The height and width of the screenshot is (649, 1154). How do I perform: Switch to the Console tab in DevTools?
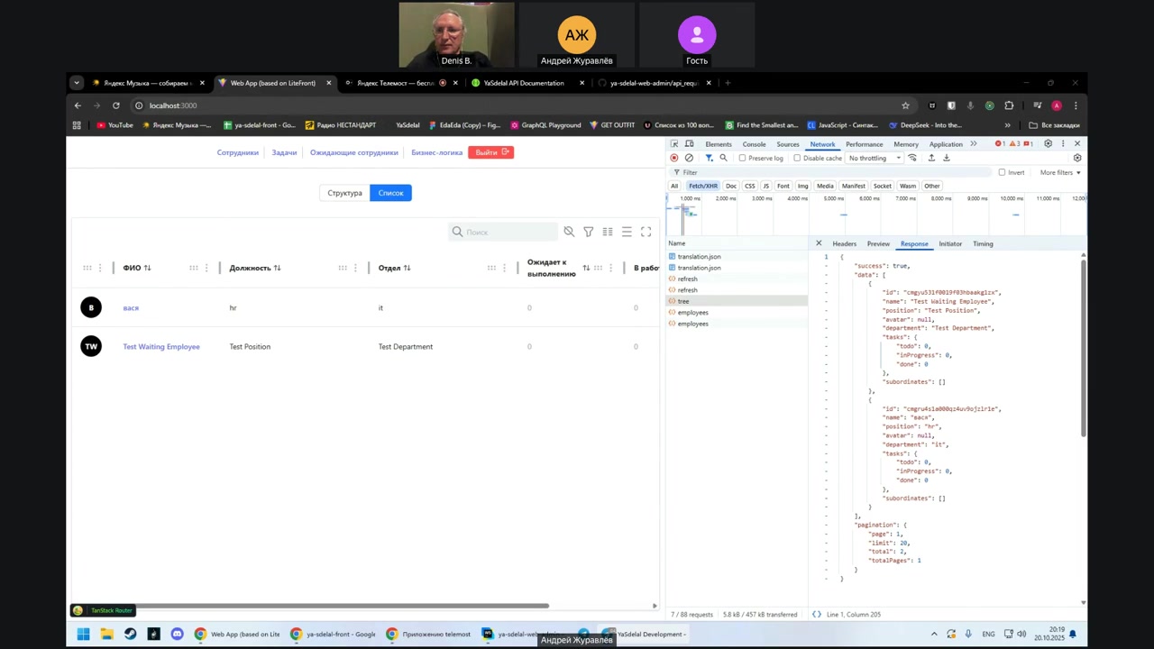pos(754,144)
